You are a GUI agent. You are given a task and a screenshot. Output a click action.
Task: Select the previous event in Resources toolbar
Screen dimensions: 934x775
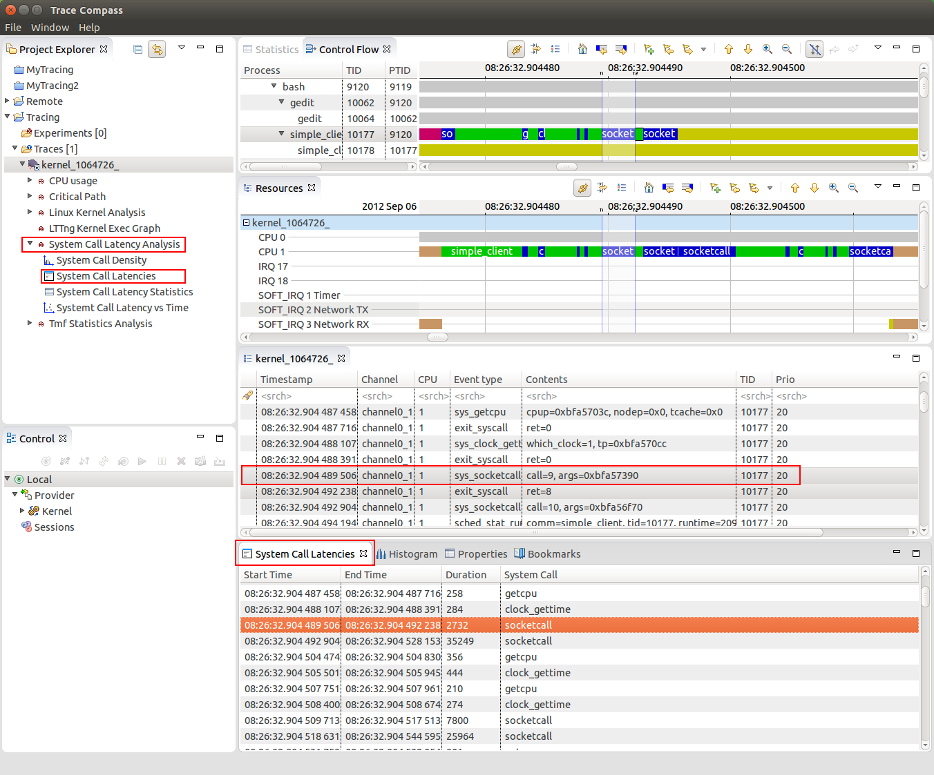click(x=667, y=187)
